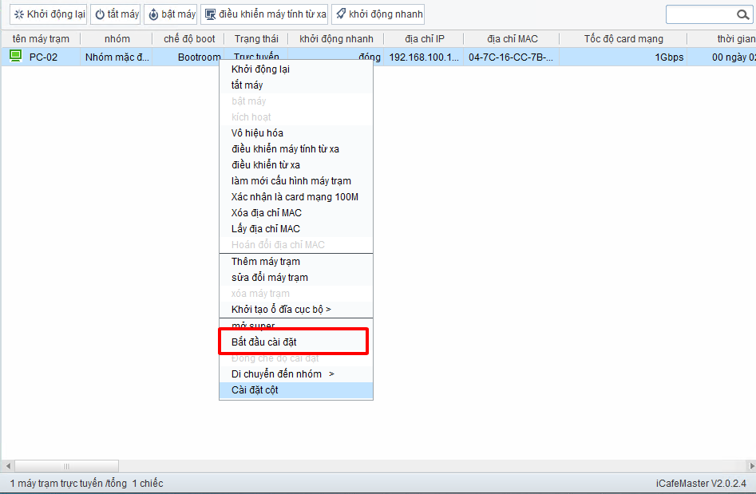Viewport: 756px width, 494px height.
Task: Select Bắt đầu cài đặt menu entry
Action: (x=263, y=342)
